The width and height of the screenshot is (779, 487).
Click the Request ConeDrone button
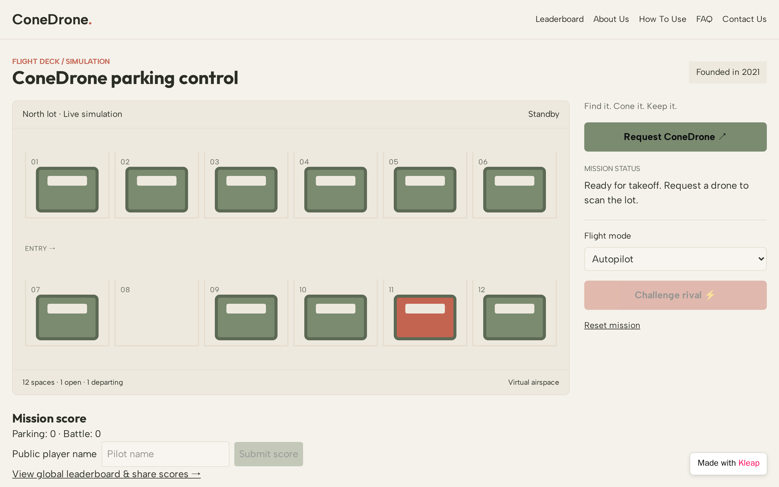coord(675,137)
